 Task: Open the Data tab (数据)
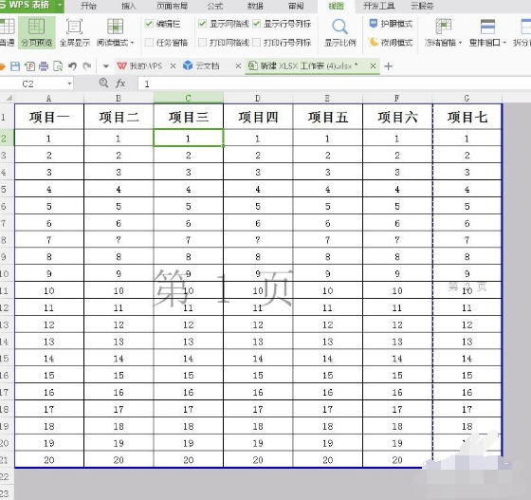click(x=255, y=6)
